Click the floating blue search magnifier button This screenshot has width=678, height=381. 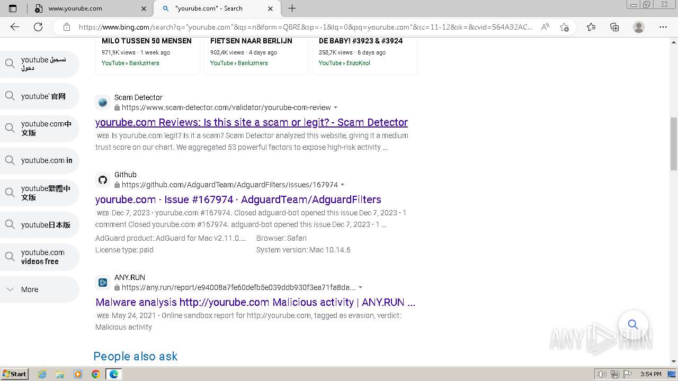[633, 324]
